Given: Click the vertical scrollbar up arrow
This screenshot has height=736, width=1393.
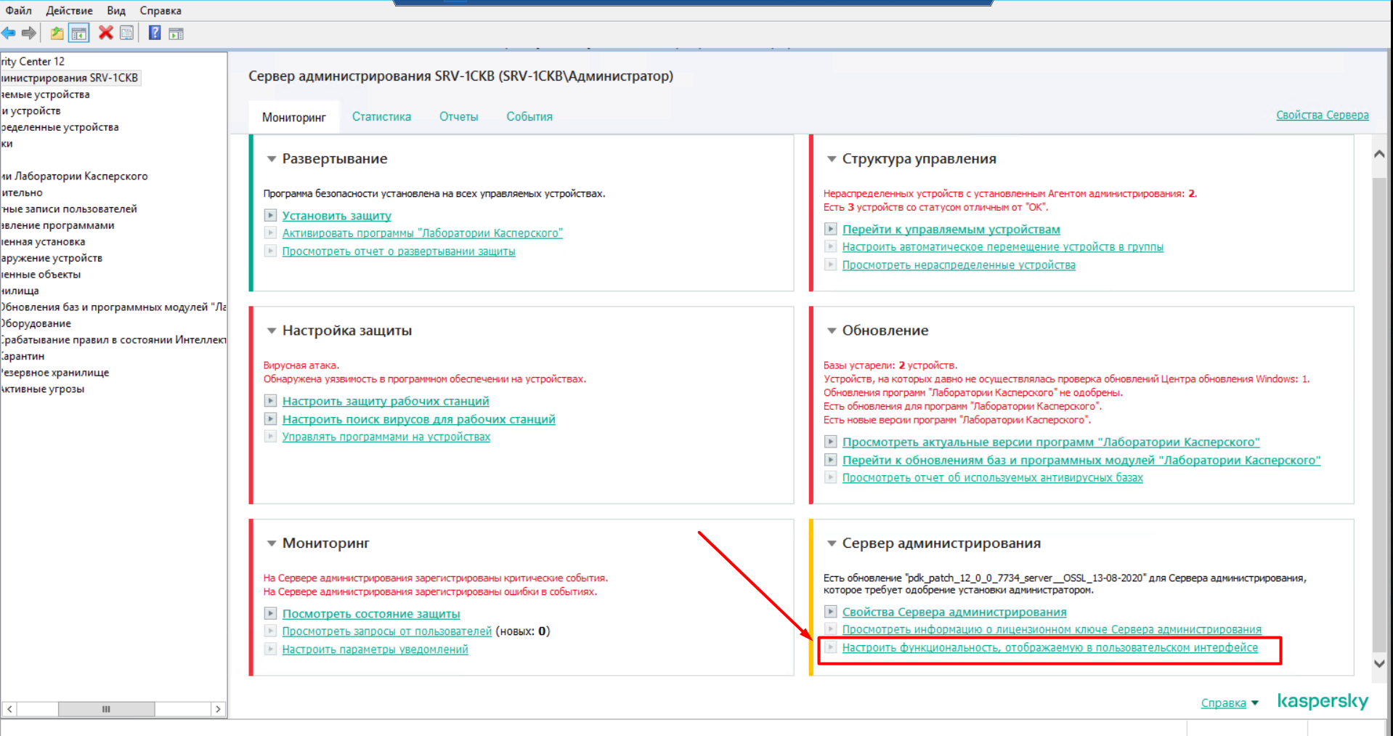Looking at the screenshot, I should coord(1379,154).
